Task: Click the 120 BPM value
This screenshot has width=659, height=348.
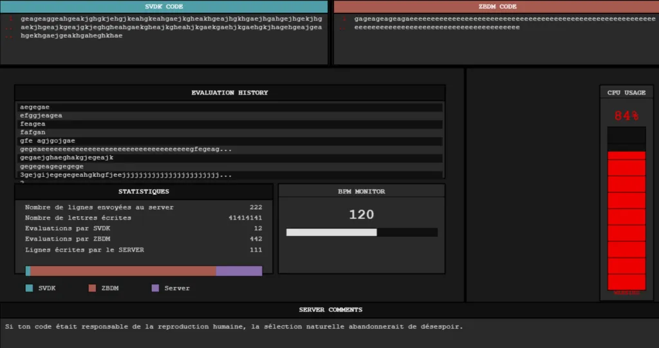Action: click(361, 214)
